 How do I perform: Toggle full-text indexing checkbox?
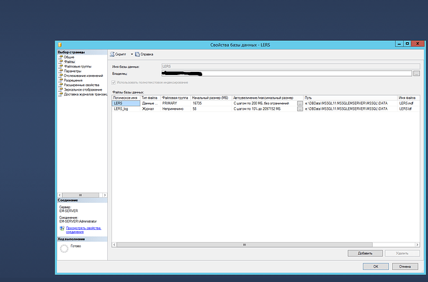114,82
